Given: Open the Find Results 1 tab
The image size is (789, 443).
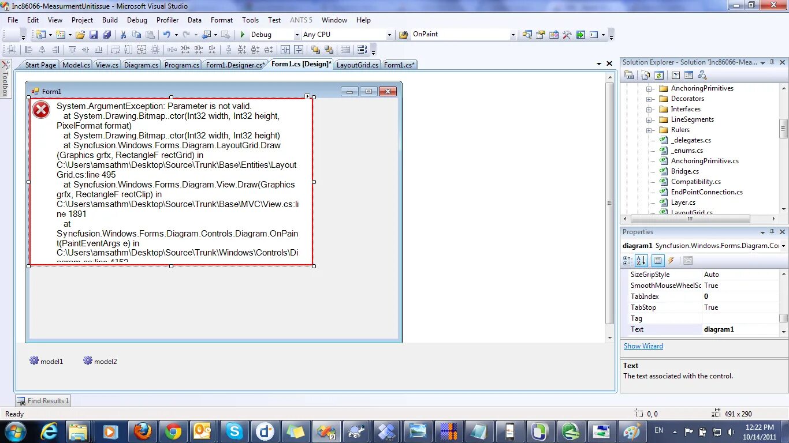Looking at the screenshot, I should [x=43, y=400].
